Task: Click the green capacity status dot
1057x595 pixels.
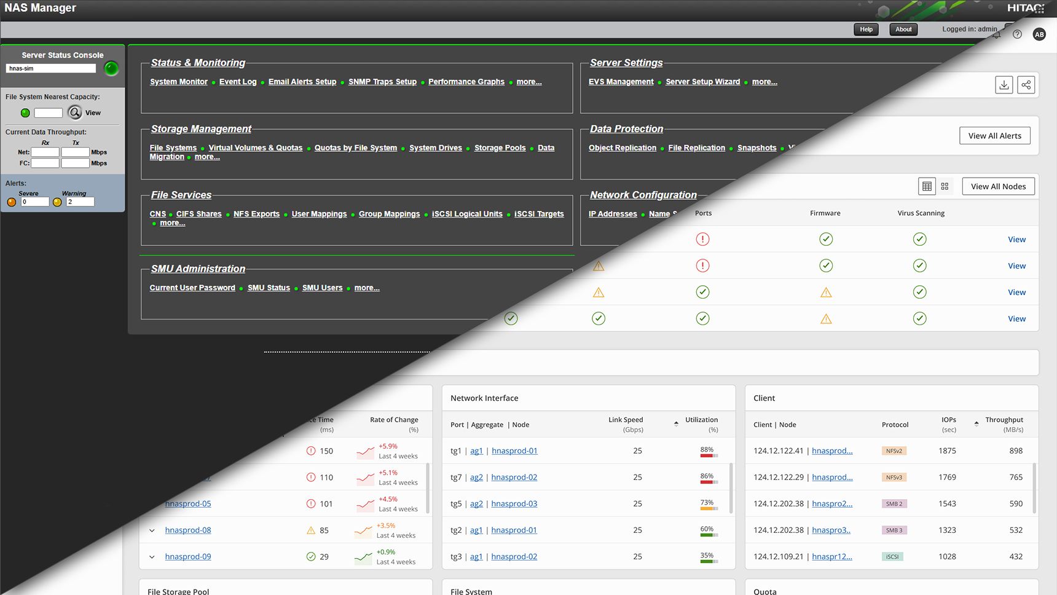Action: tap(25, 113)
